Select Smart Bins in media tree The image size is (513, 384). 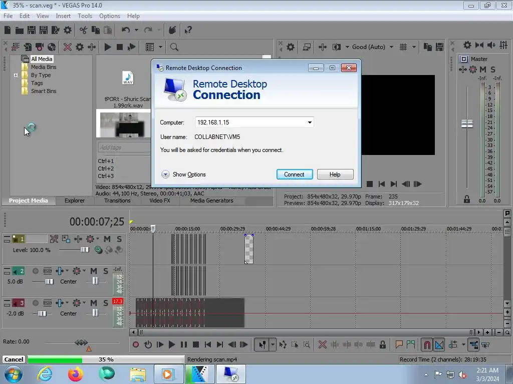pyautogui.click(x=43, y=91)
